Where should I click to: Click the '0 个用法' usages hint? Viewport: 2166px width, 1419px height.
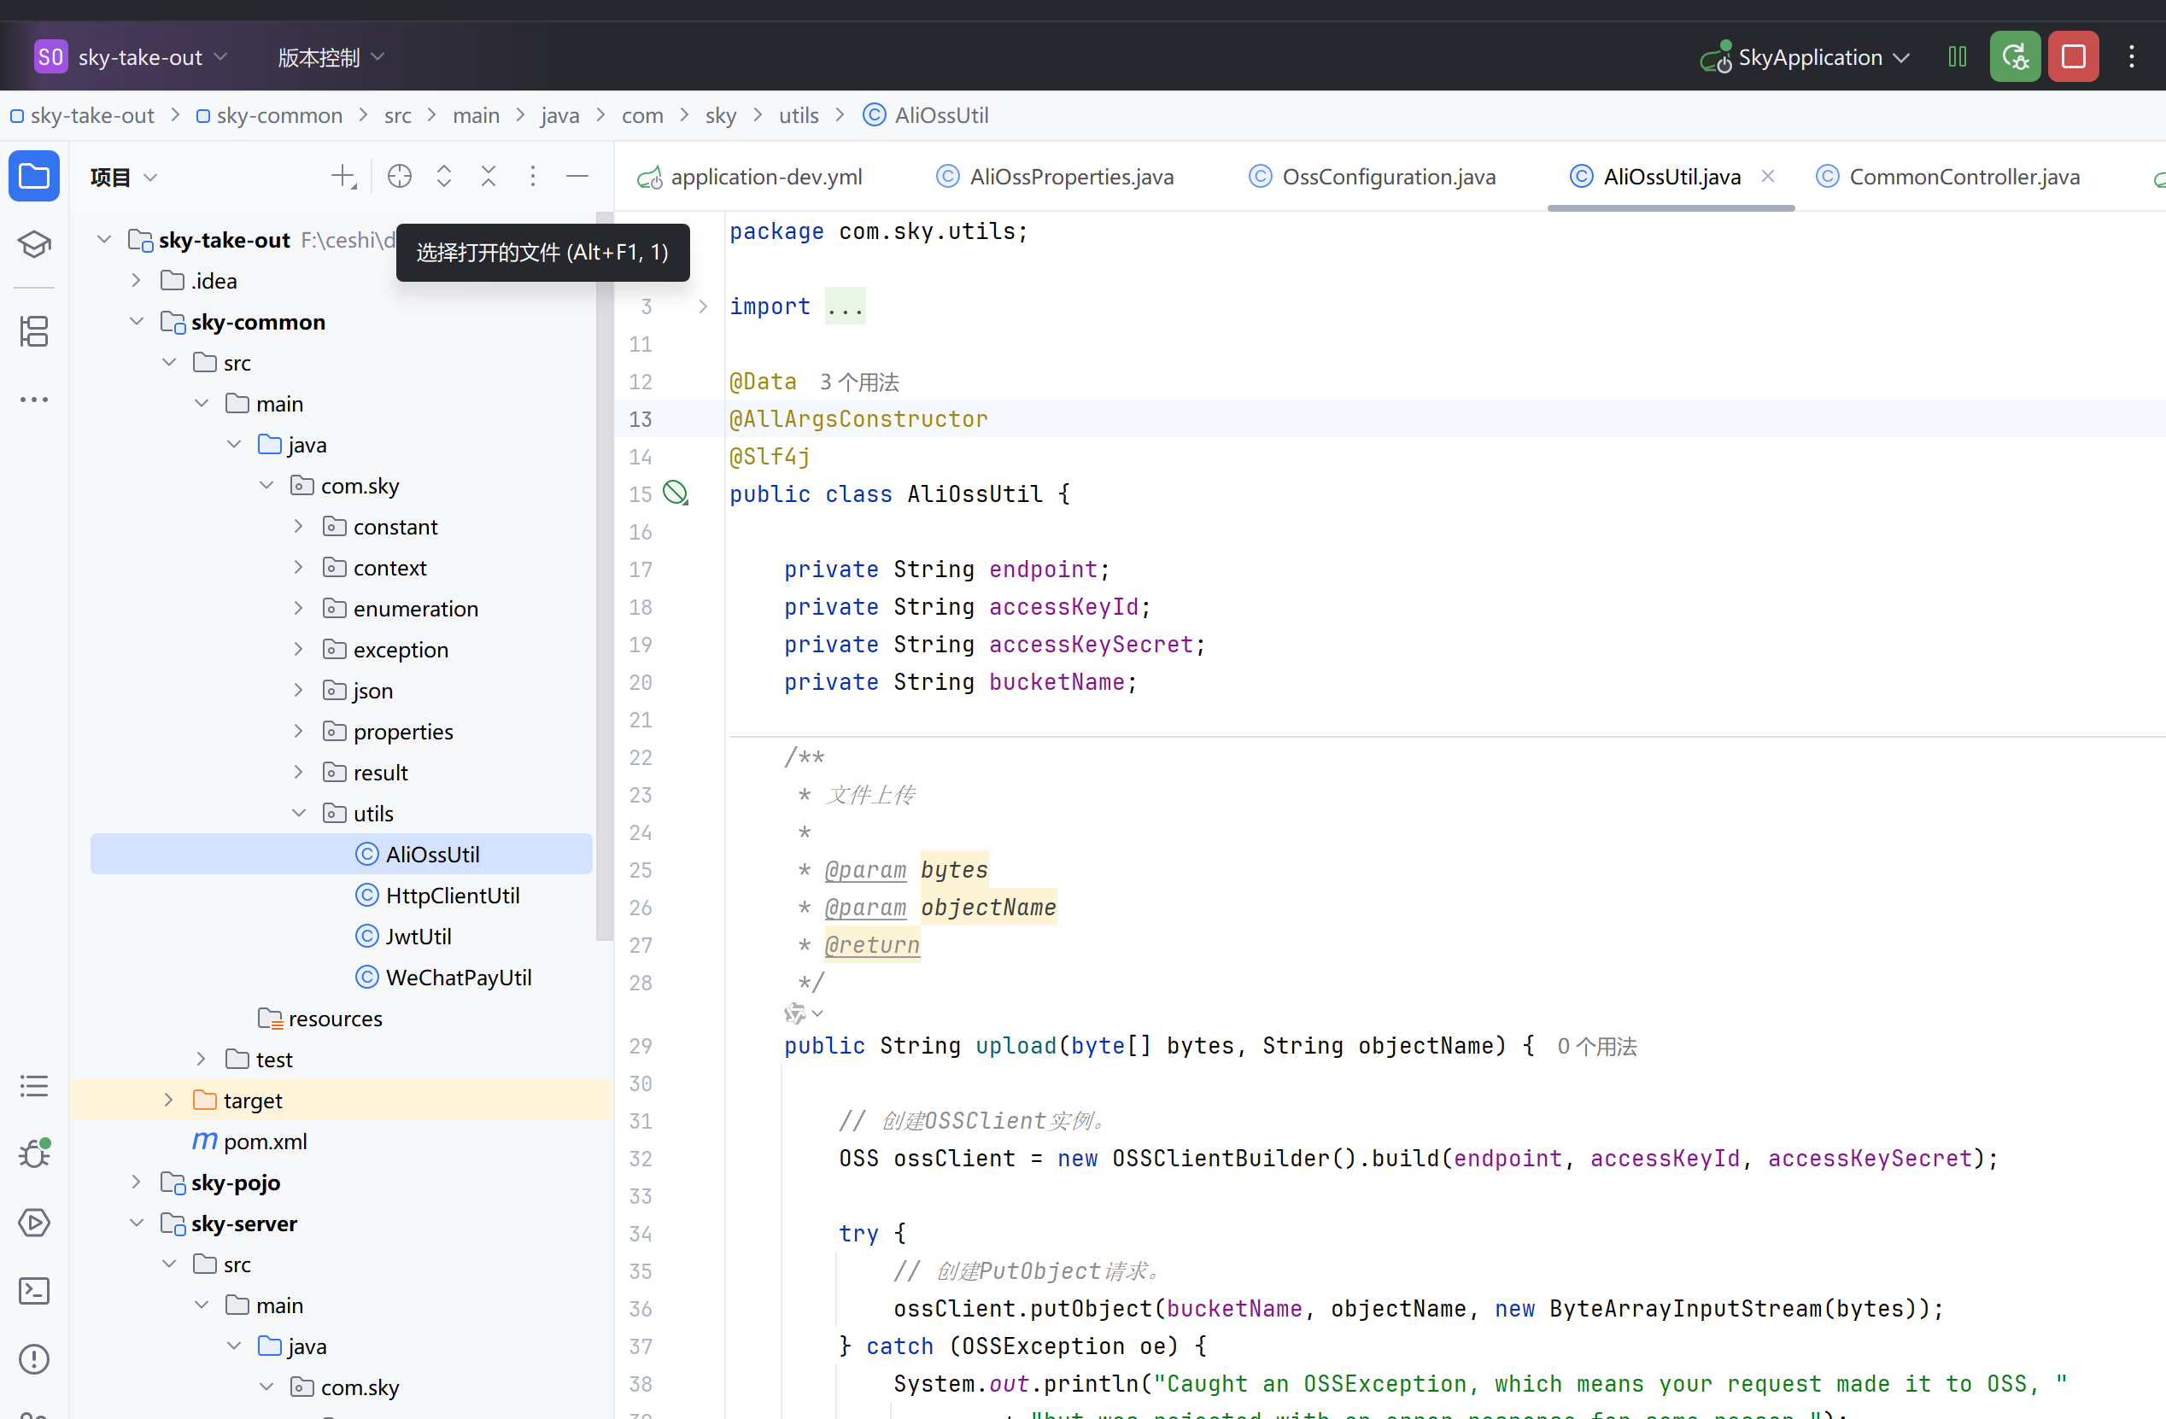(x=1596, y=1046)
